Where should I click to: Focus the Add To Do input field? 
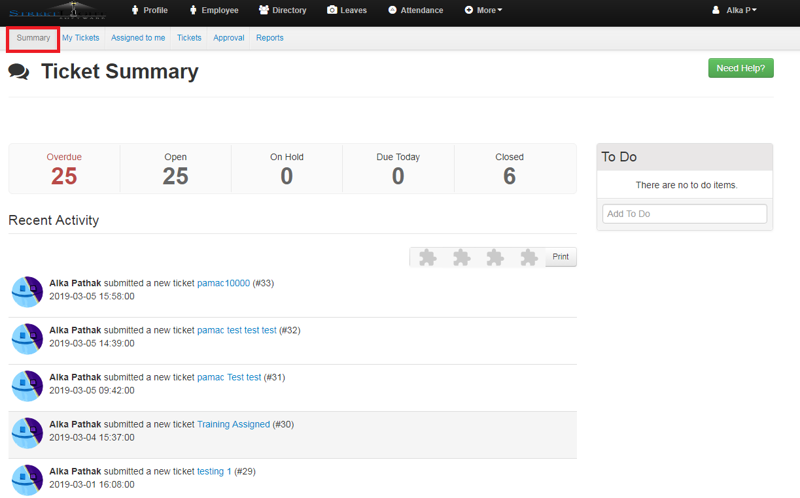684,214
